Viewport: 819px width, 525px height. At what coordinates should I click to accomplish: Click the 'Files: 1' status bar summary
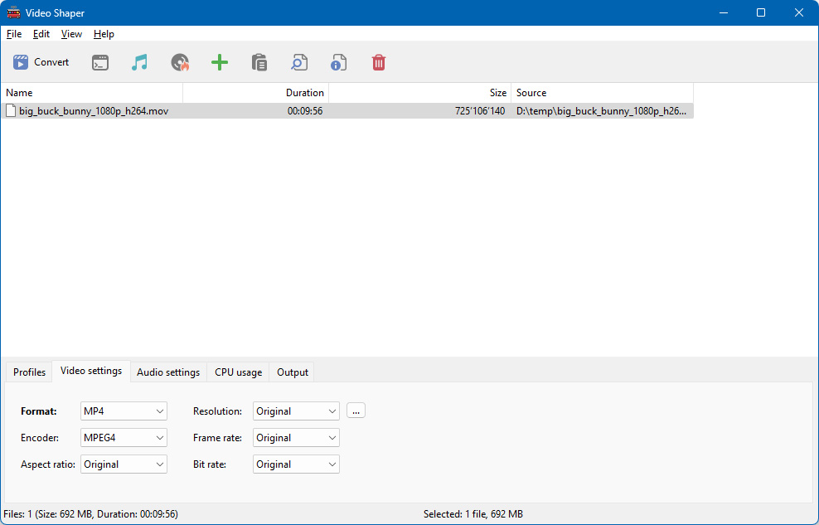point(91,514)
